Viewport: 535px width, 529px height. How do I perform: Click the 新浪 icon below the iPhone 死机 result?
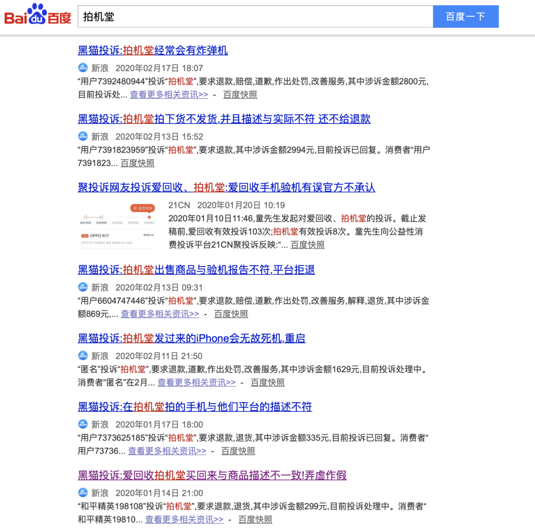tap(82, 356)
